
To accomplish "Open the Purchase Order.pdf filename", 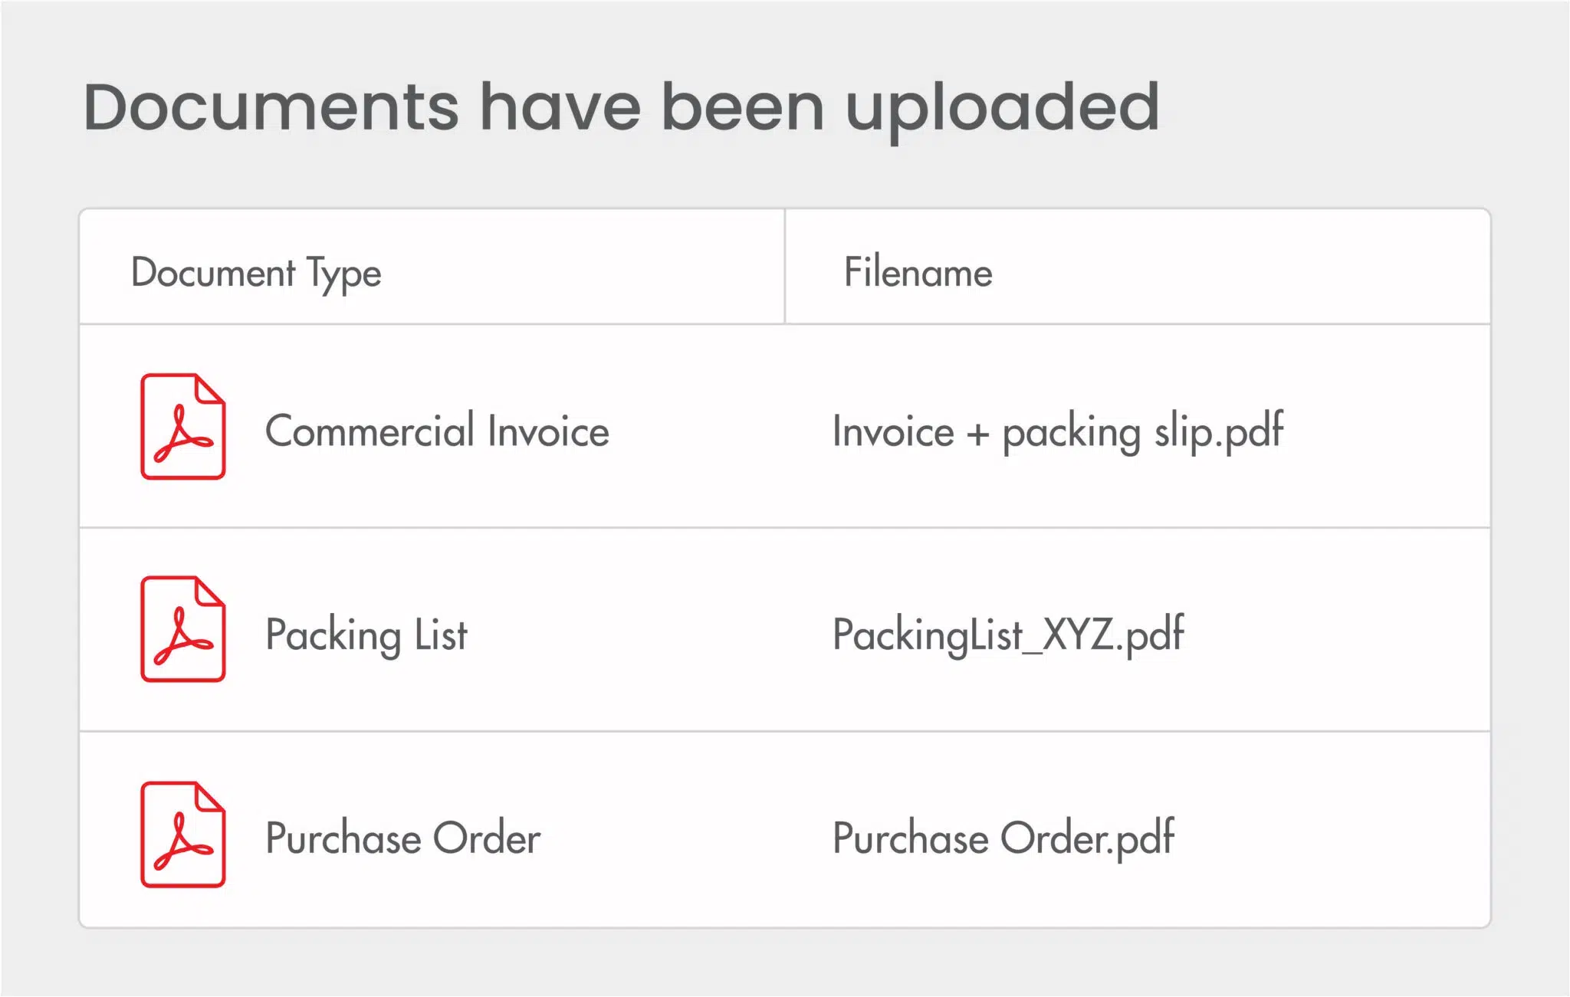I will (x=1003, y=838).
